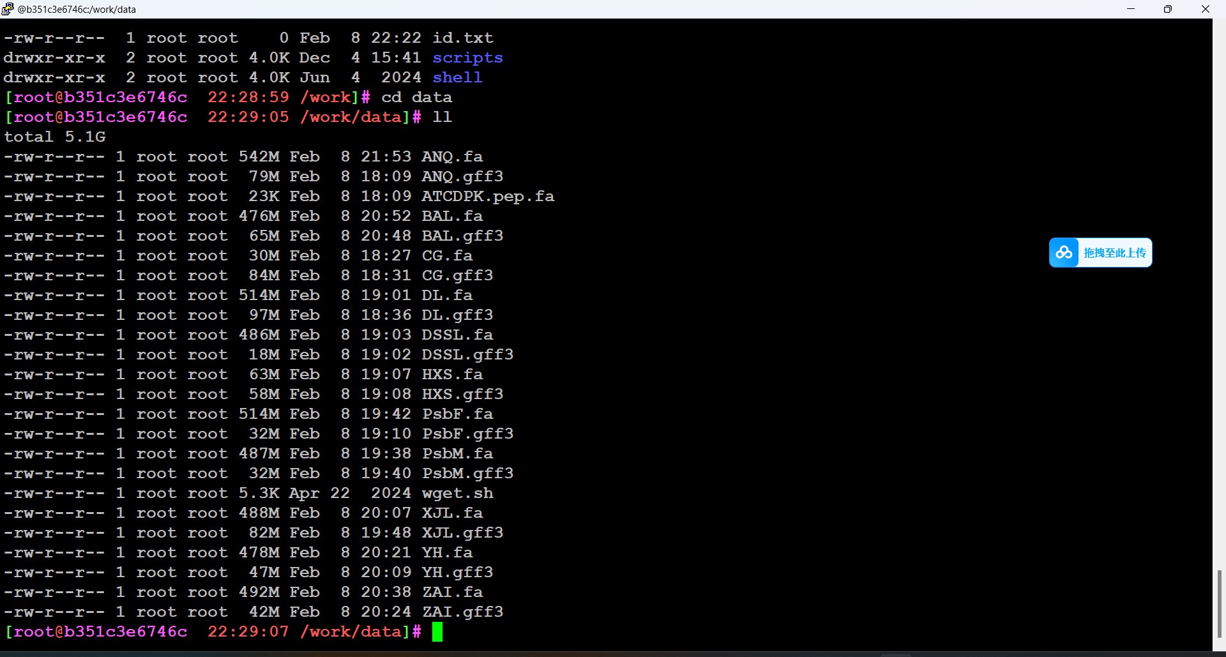Screen dimensions: 1226x657
Task: Click the cloud upload icon in the floating widget
Action: (x=1064, y=253)
